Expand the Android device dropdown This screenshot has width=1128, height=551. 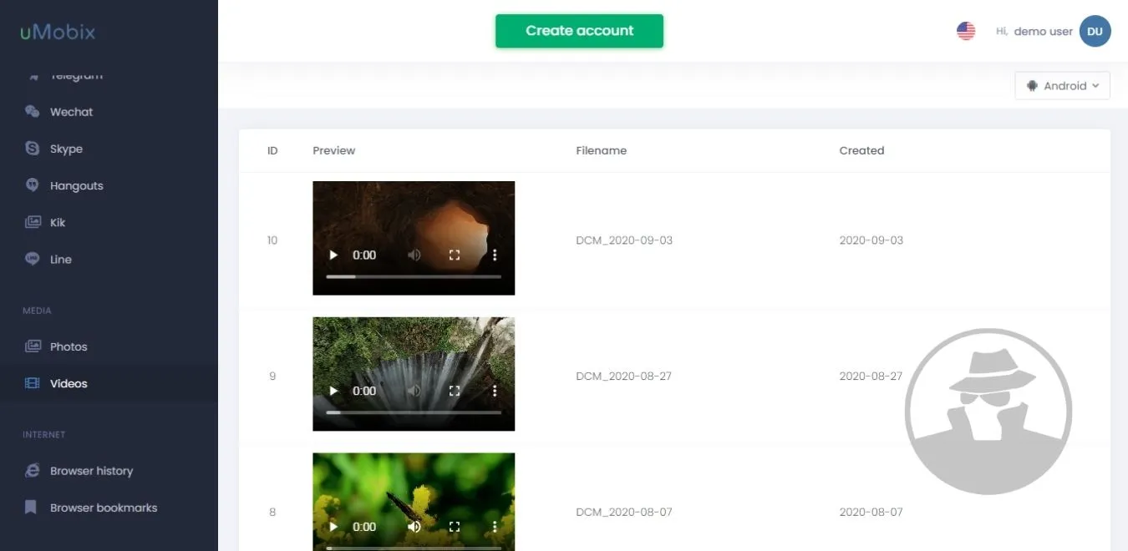tap(1062, 85)
